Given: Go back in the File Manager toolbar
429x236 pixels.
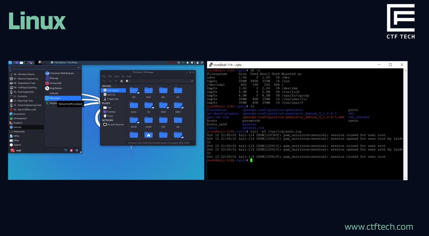Looking at the screenshot, I should pos(104,81).
